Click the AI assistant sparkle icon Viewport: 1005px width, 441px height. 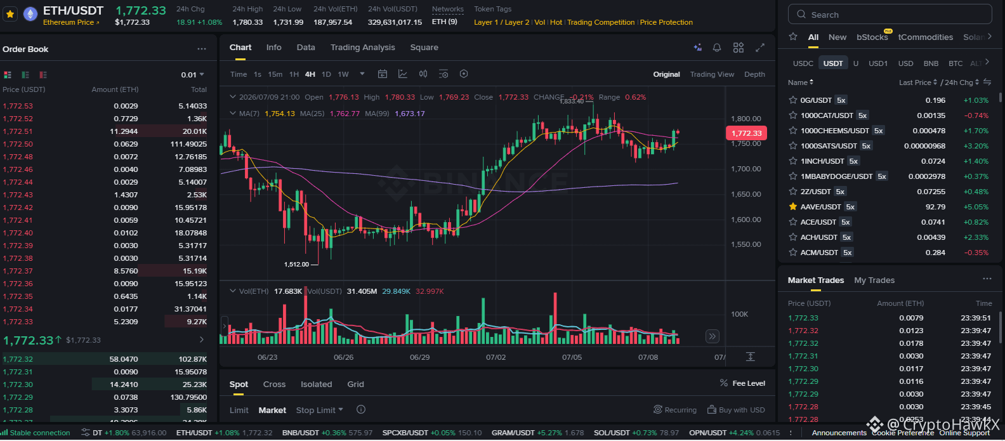point(698,48)
